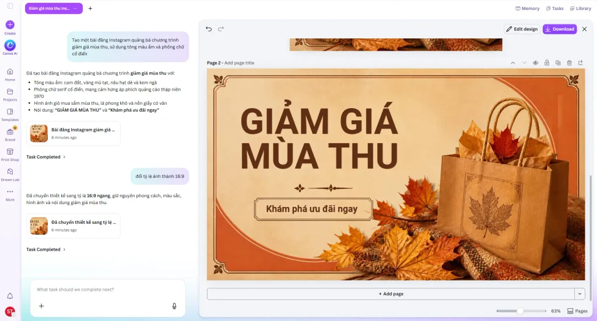Open the Pages grid view
597x321 pixels.
tap(578, 311)
